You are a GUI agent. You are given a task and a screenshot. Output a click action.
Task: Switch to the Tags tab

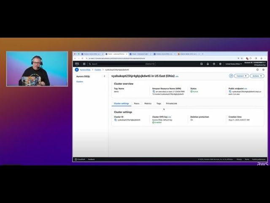pyautogui.click(x=159, y=103)
